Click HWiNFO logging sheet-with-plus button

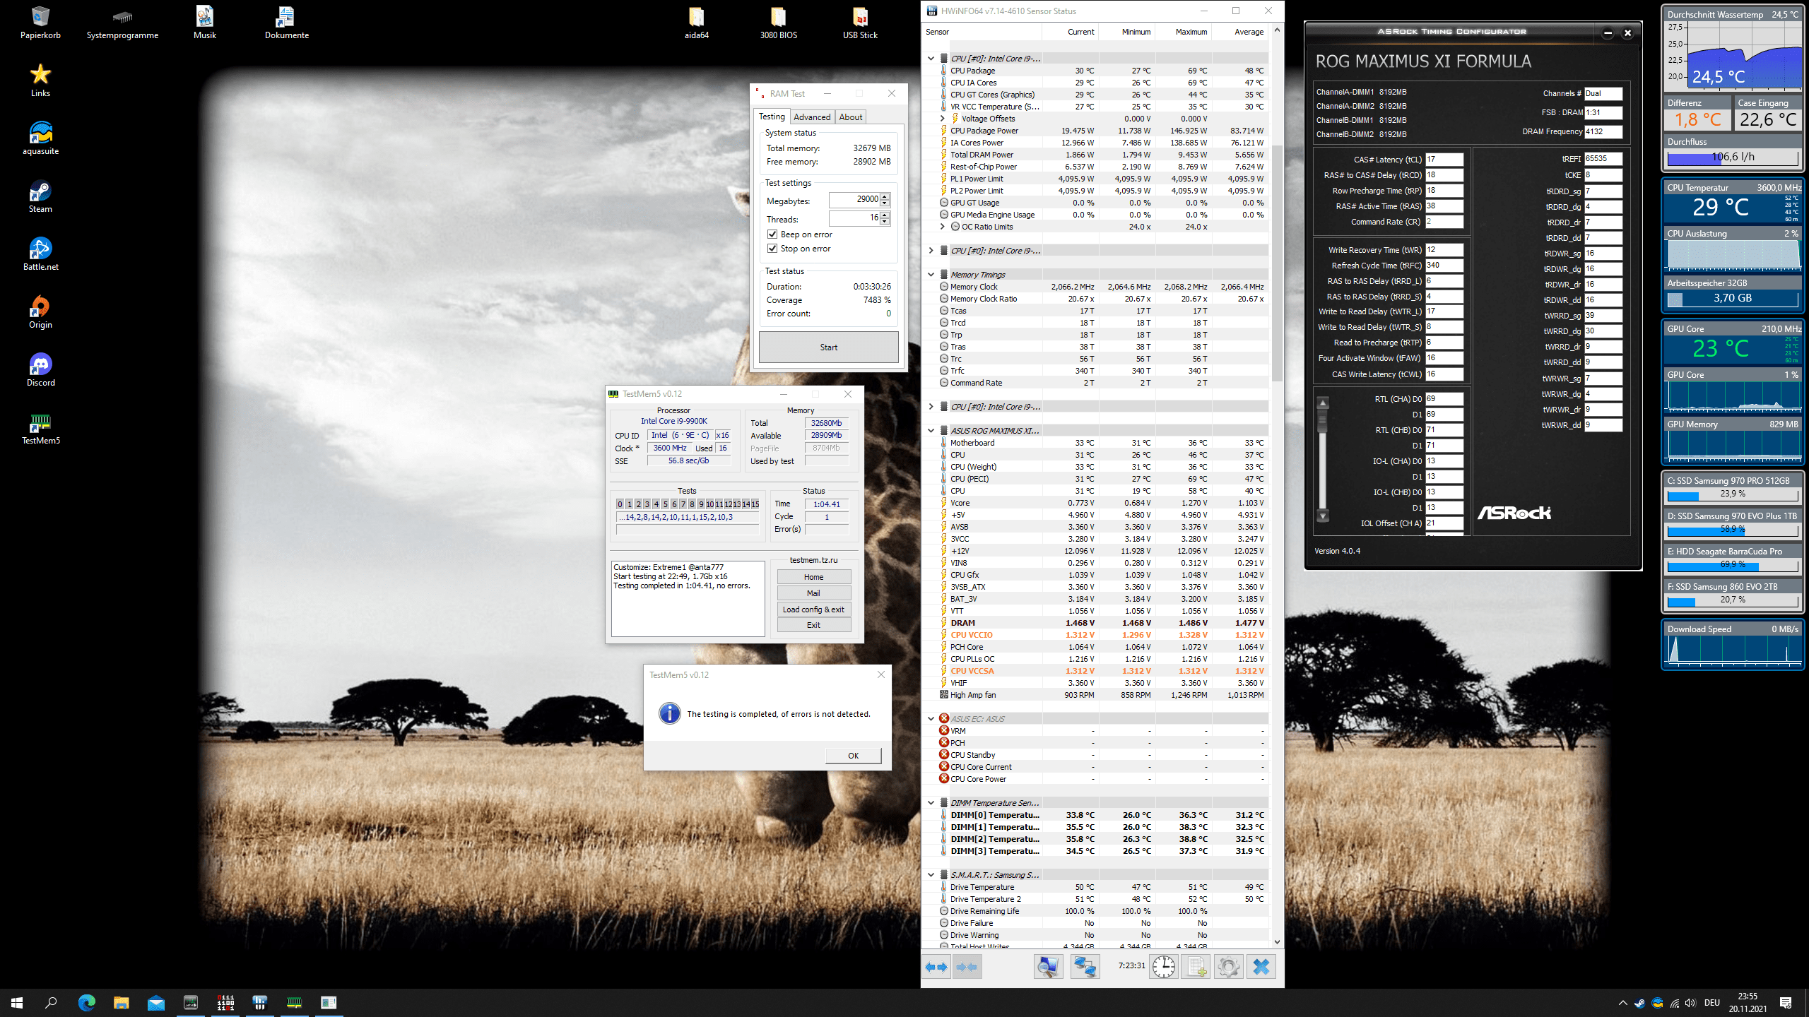[x=1196, y=967]
